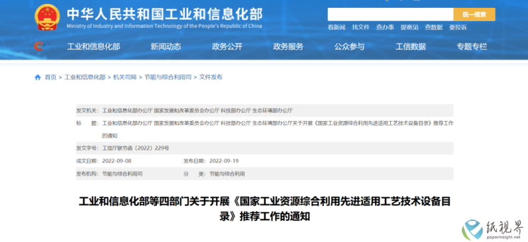Click the English ministry name subtitle

164,26
